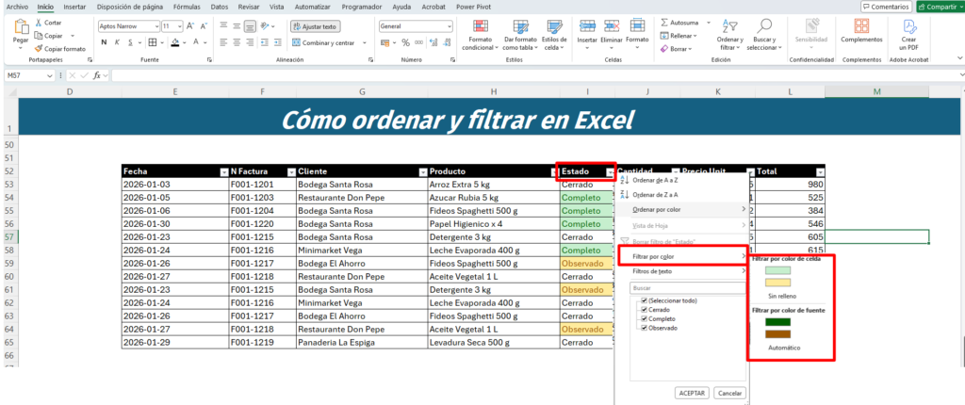The width and height of the screenshot is (965, 405).
Task: Choose Ordenar de Z a A
Action: 682,195
